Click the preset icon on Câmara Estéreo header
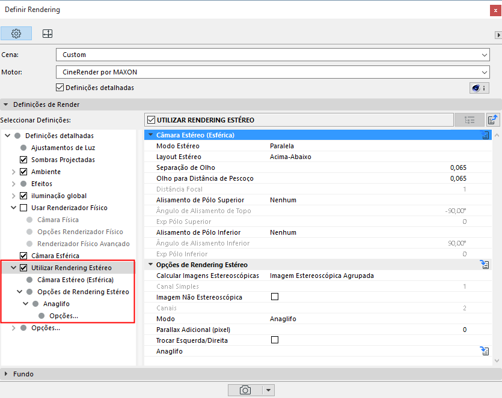The image size is (502, 398). (x=485, y=135)
